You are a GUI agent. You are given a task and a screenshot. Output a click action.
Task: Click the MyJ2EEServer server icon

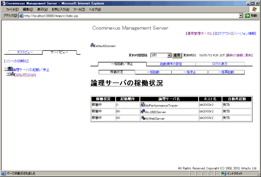pos(143,111)
